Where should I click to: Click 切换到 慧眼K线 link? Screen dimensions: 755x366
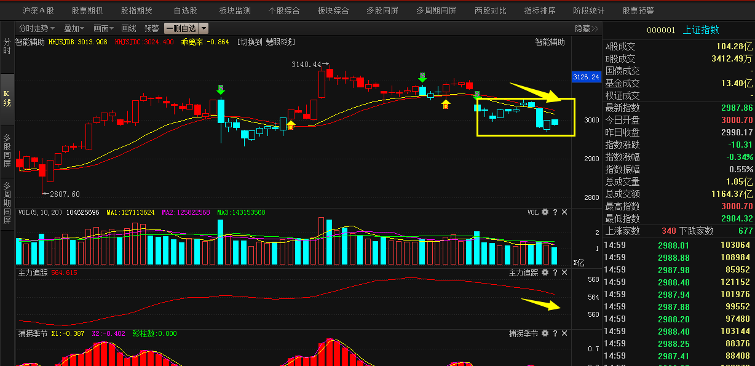click(267, 42)
